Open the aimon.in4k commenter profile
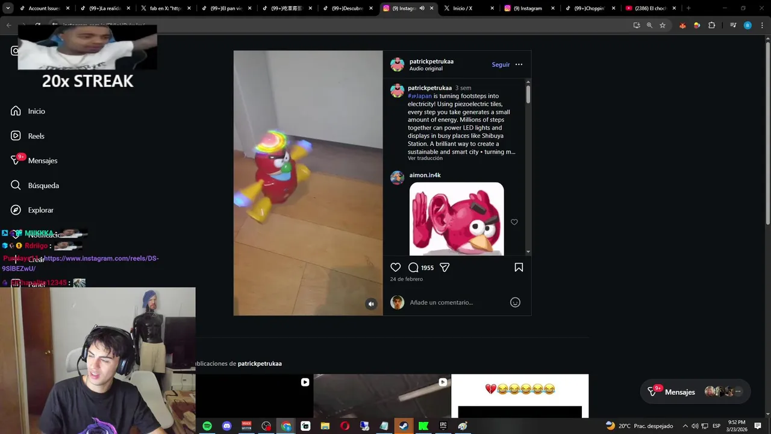 click(425, 175)
